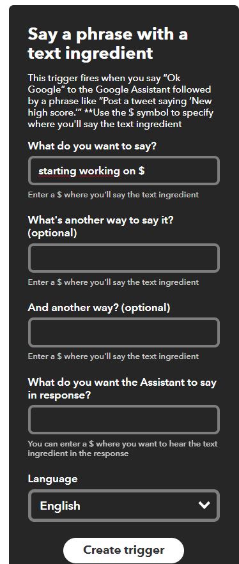Click the 'Language' field label
239x564 pixels.
click(x=52, y=479)
